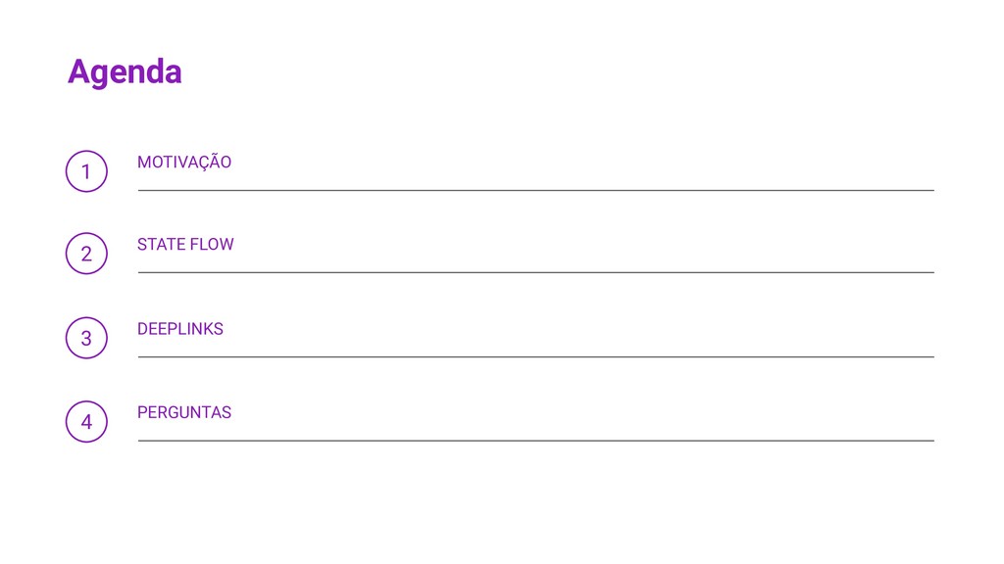Click the circled number 1 icon
1004x564 pixels.
tap(86, 171)
